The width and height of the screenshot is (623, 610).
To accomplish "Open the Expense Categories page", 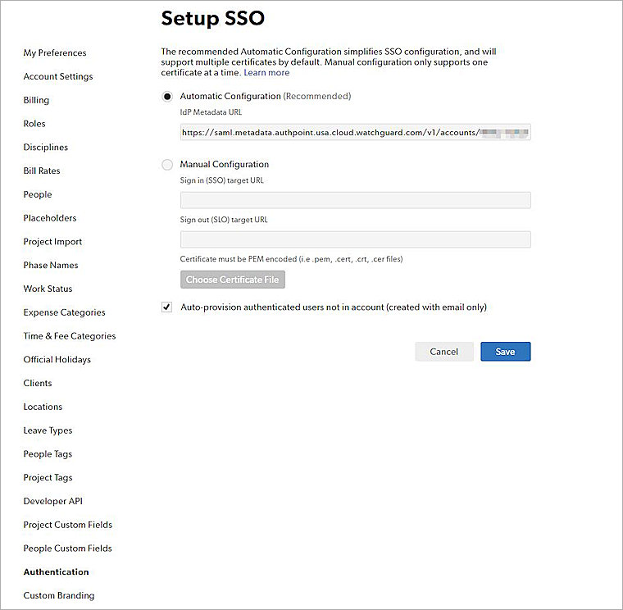I will [x=64, y=312].
